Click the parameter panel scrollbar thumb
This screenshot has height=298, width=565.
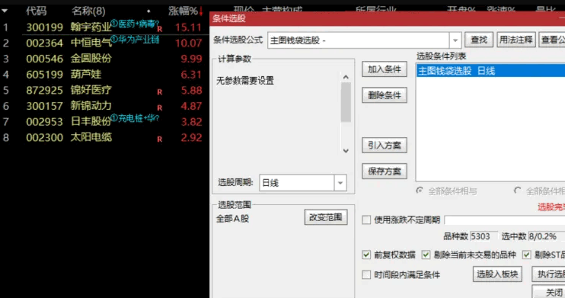point(346,102)
